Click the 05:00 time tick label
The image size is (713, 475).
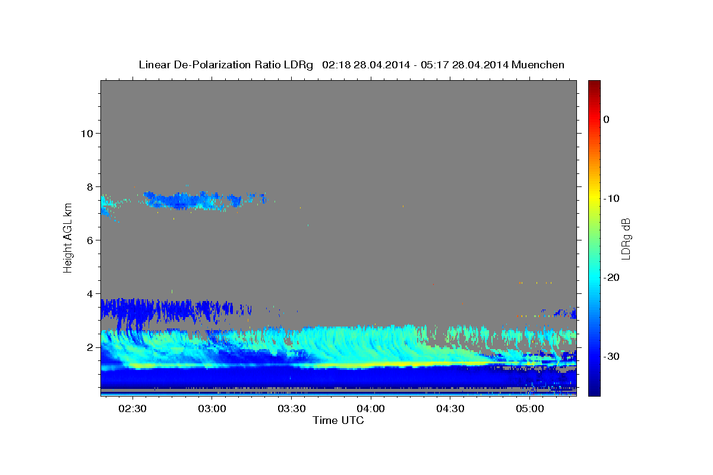coord(530,408)
